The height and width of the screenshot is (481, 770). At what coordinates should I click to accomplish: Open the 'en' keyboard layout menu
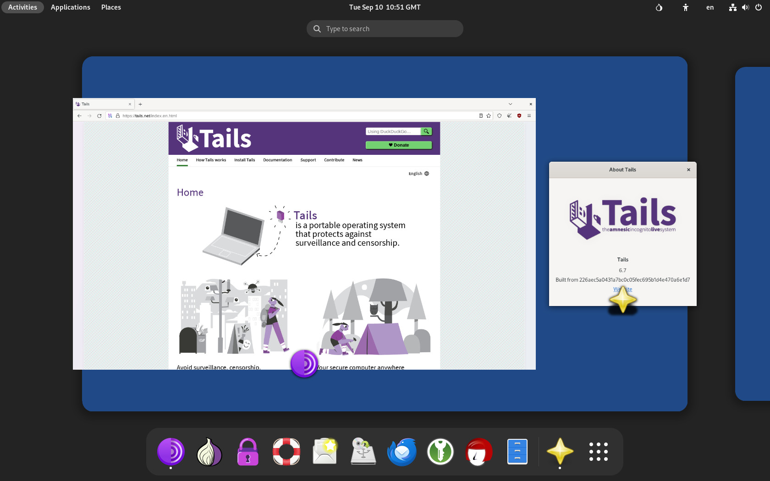710,7
